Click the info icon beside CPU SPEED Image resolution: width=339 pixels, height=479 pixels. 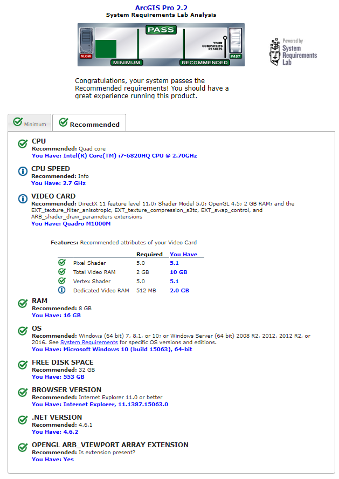coord(23,171)
